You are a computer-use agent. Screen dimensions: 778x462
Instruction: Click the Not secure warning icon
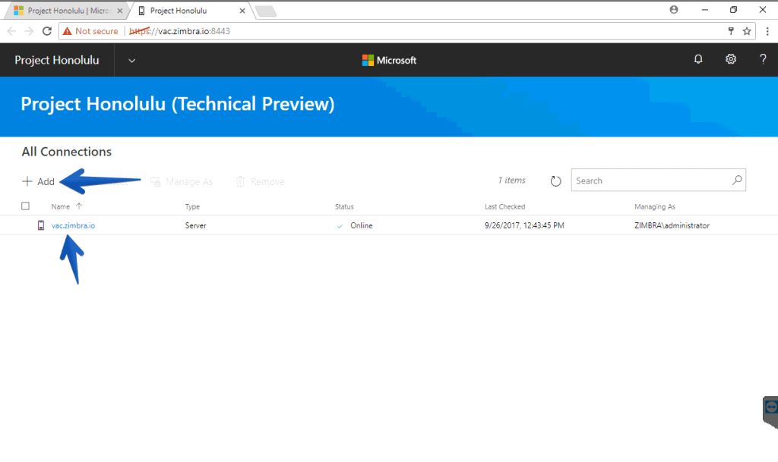pos(68,31)
